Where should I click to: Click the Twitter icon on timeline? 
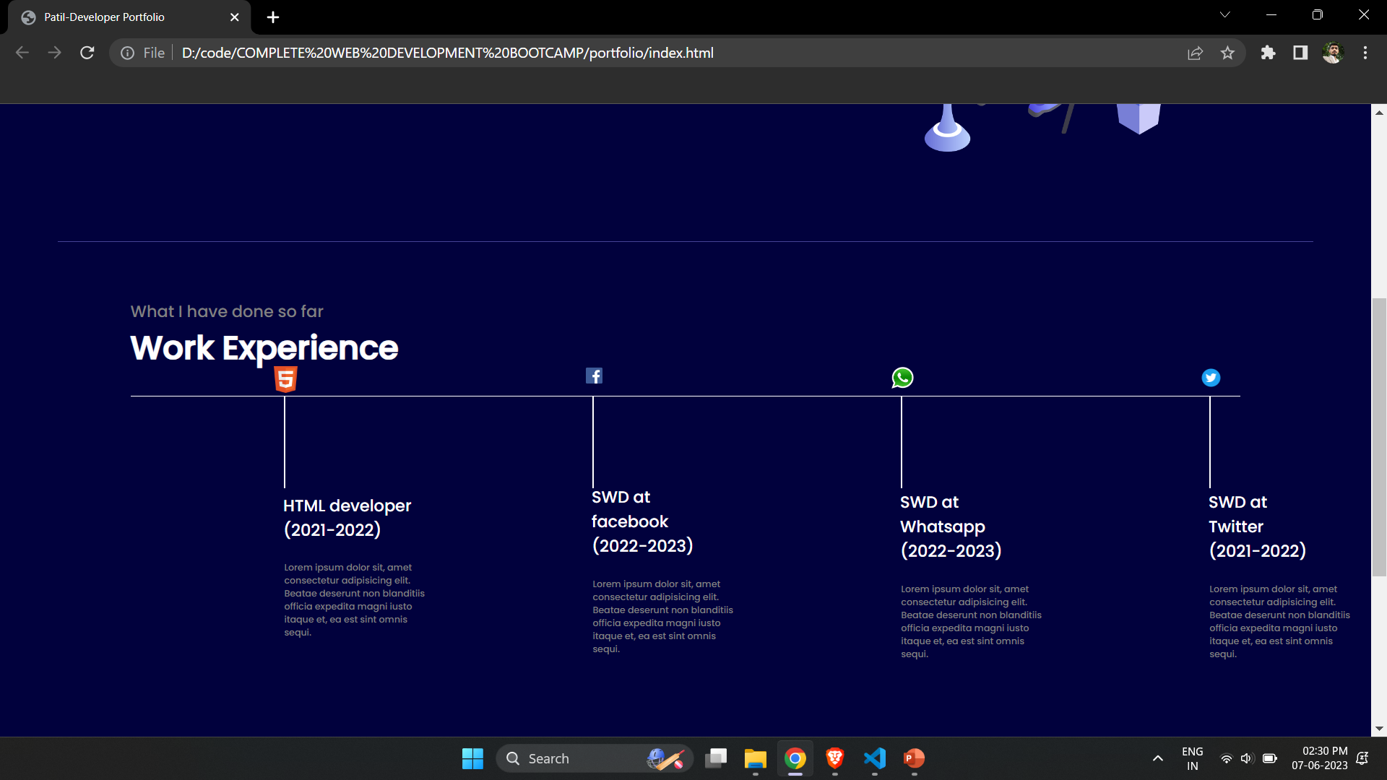point(1211,378)
